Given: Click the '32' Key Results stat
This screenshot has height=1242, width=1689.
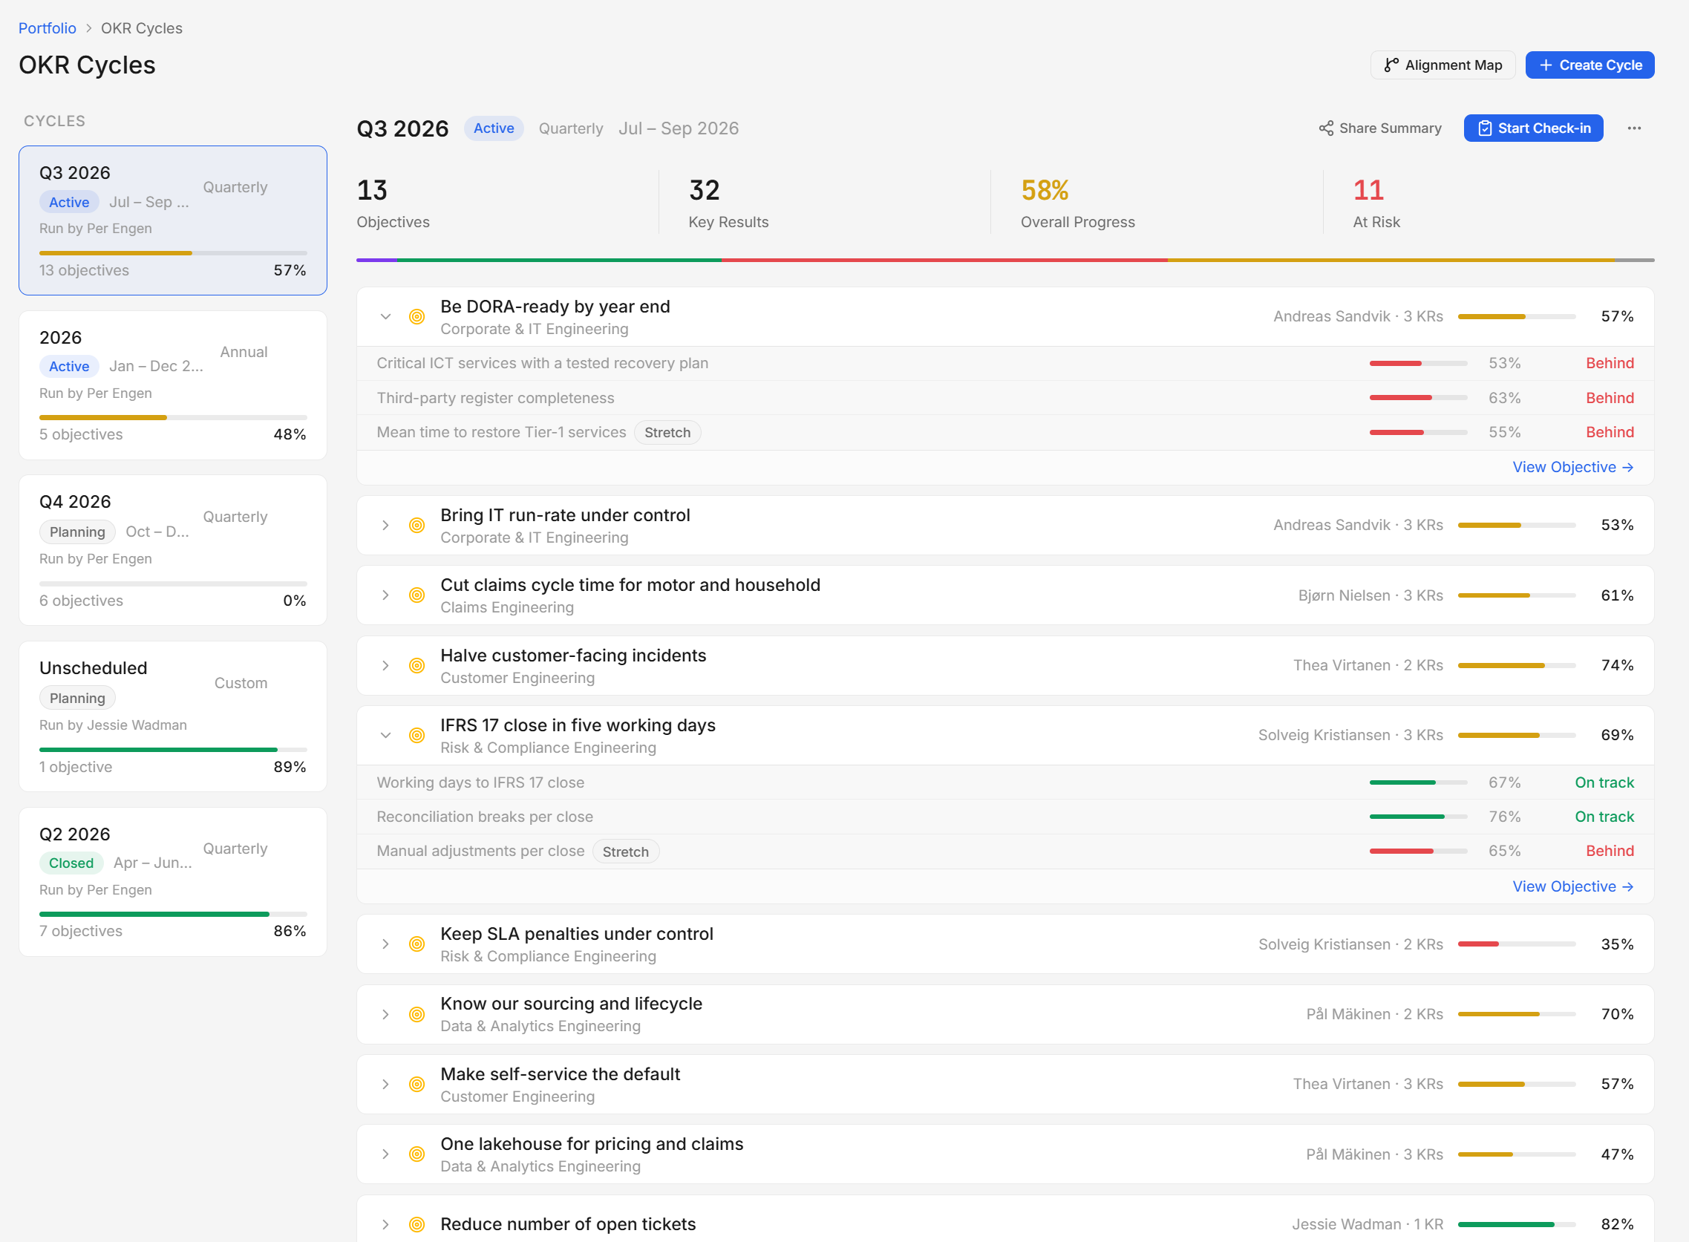Looking at the screenshot, I should click(705, 191).
